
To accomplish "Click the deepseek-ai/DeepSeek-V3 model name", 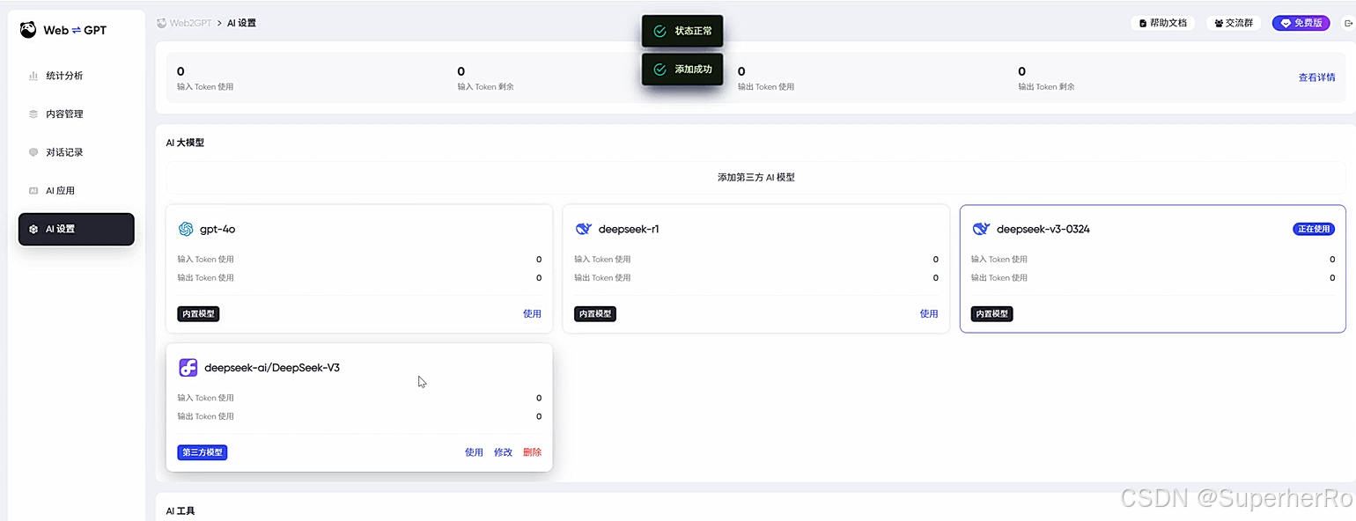I will [272, 368].
